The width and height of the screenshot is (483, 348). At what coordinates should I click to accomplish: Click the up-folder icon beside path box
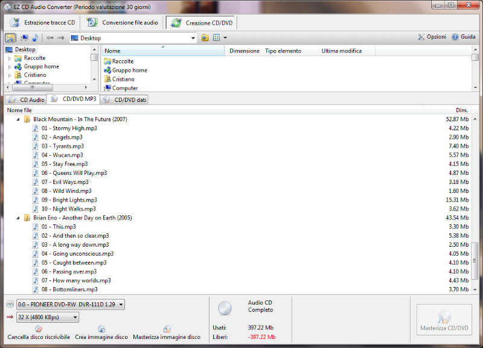[x=205, y=37]
